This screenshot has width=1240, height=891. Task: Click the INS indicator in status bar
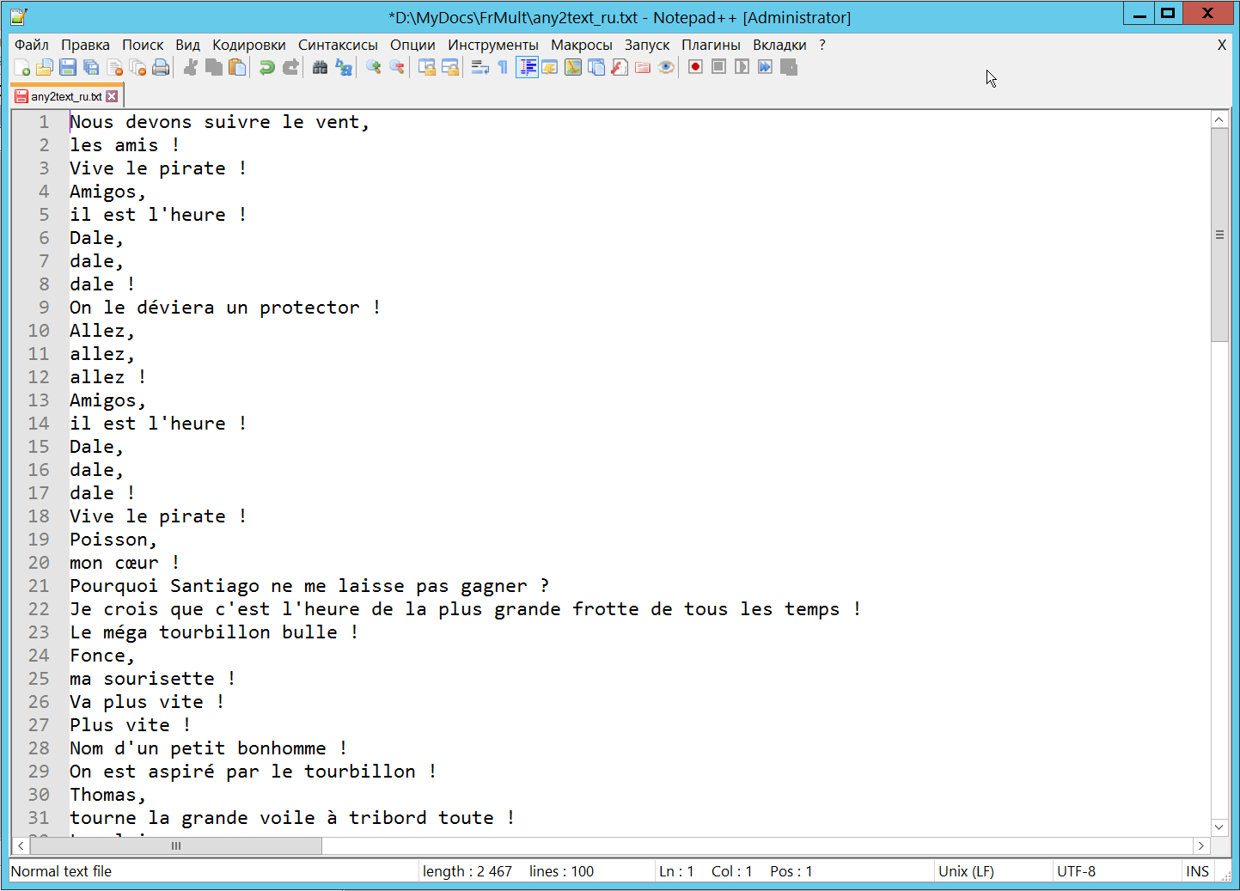(x=1197, y=871)
